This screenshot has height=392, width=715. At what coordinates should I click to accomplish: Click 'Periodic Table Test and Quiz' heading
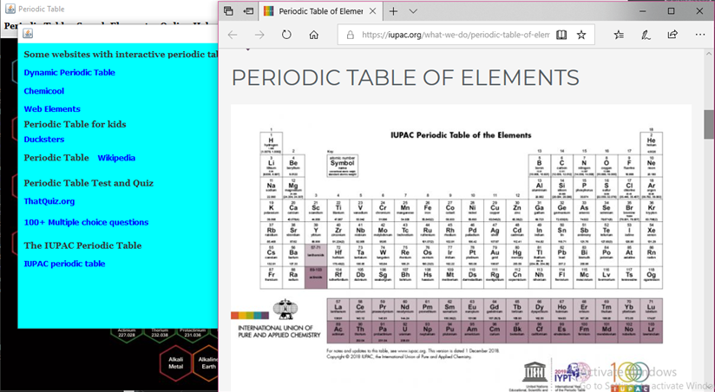click(89, 183)
